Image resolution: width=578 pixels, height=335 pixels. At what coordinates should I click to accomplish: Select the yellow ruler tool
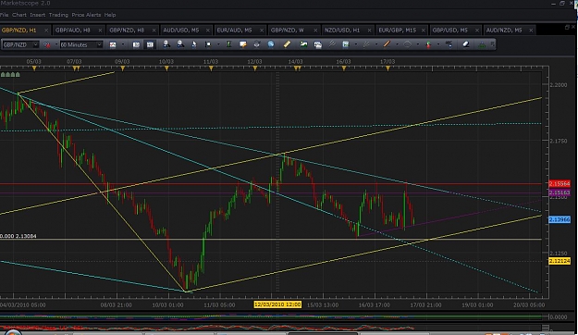[x=287, y=44]
